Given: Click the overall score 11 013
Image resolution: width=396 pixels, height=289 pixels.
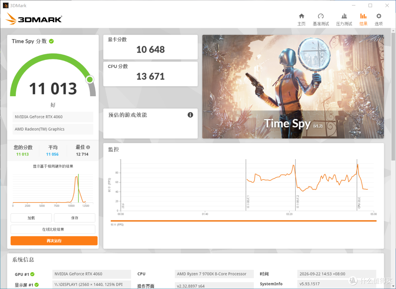Looking at the screenshot, I should [x=53, y=89].
